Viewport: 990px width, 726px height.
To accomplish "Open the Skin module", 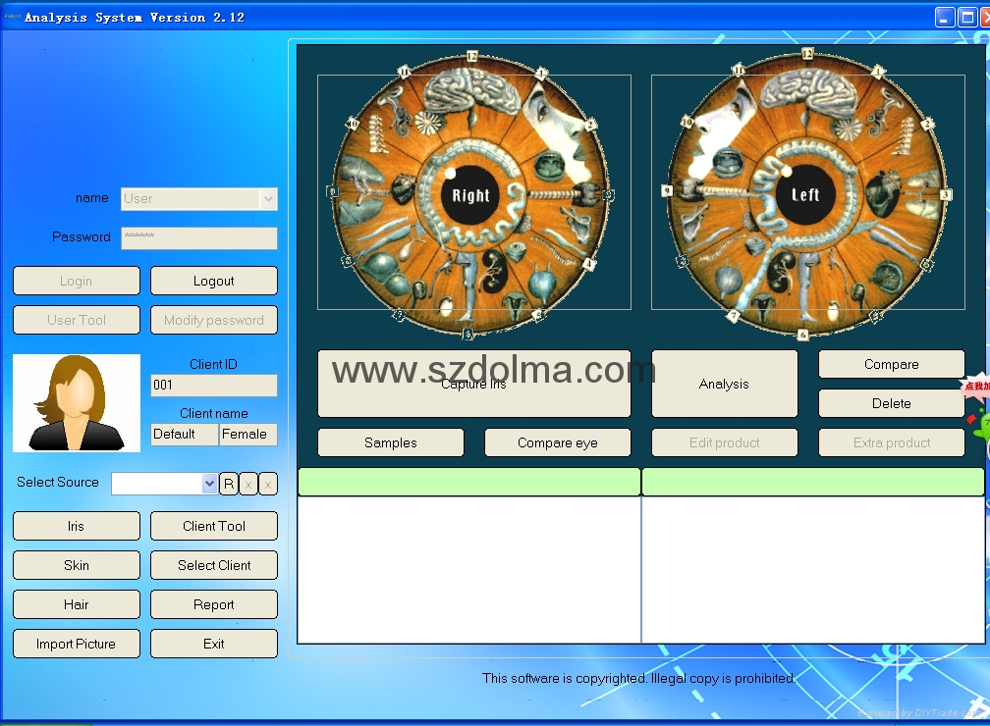I will pyautogui.click(x=77, y=565).
